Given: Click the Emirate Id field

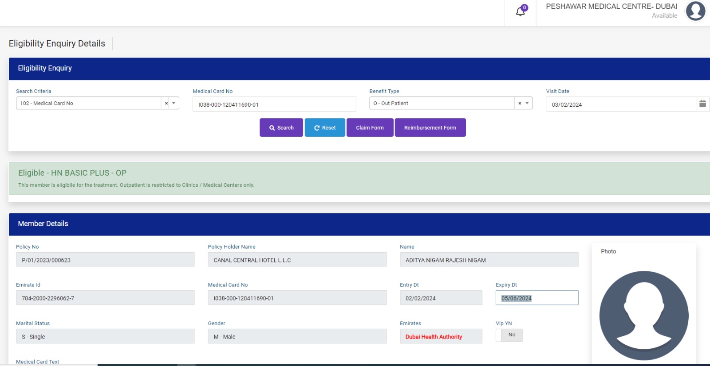Looking at the screenshot, I should tap(105, 298).
